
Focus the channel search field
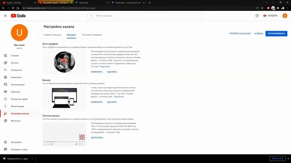[x=145, y=16]
